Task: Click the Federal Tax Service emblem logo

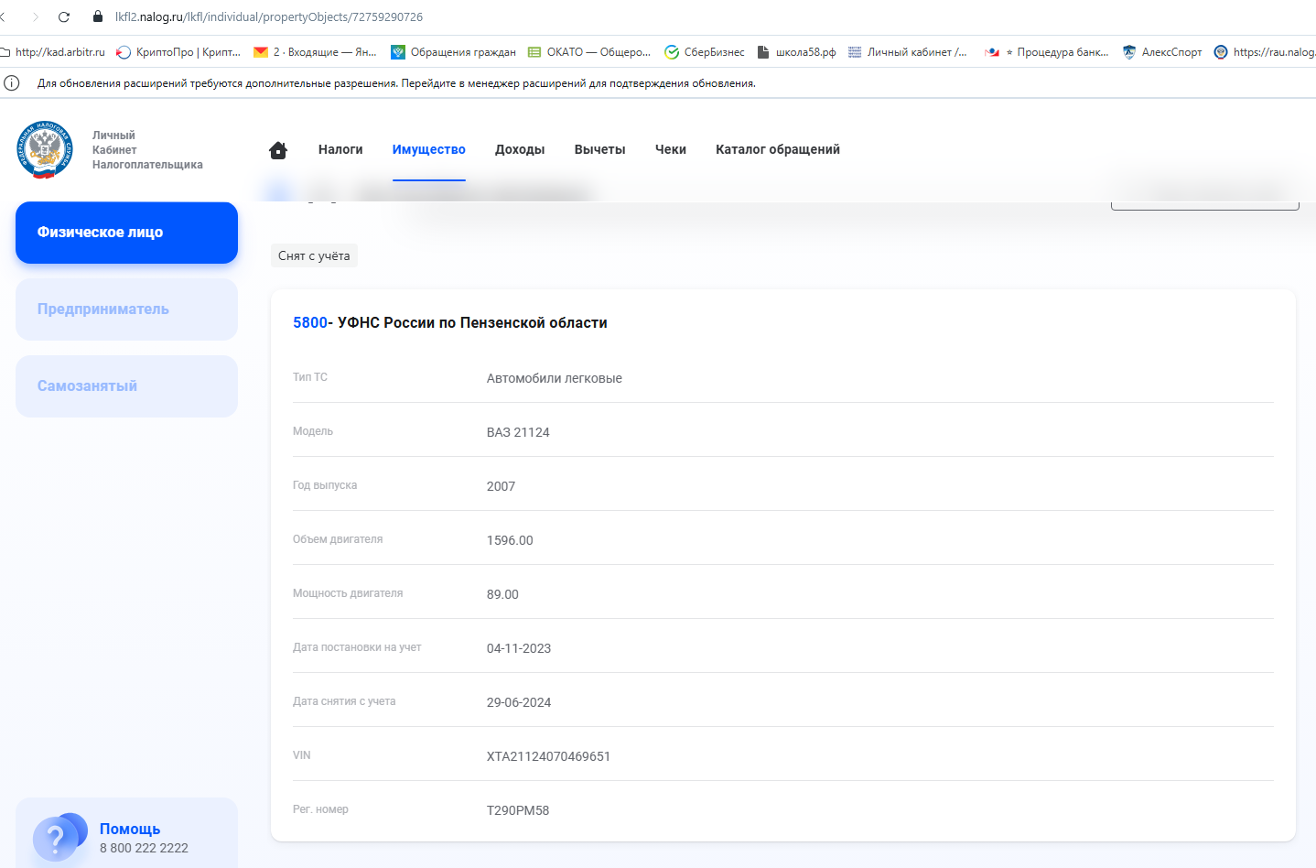Action: (x=45, y=149)
